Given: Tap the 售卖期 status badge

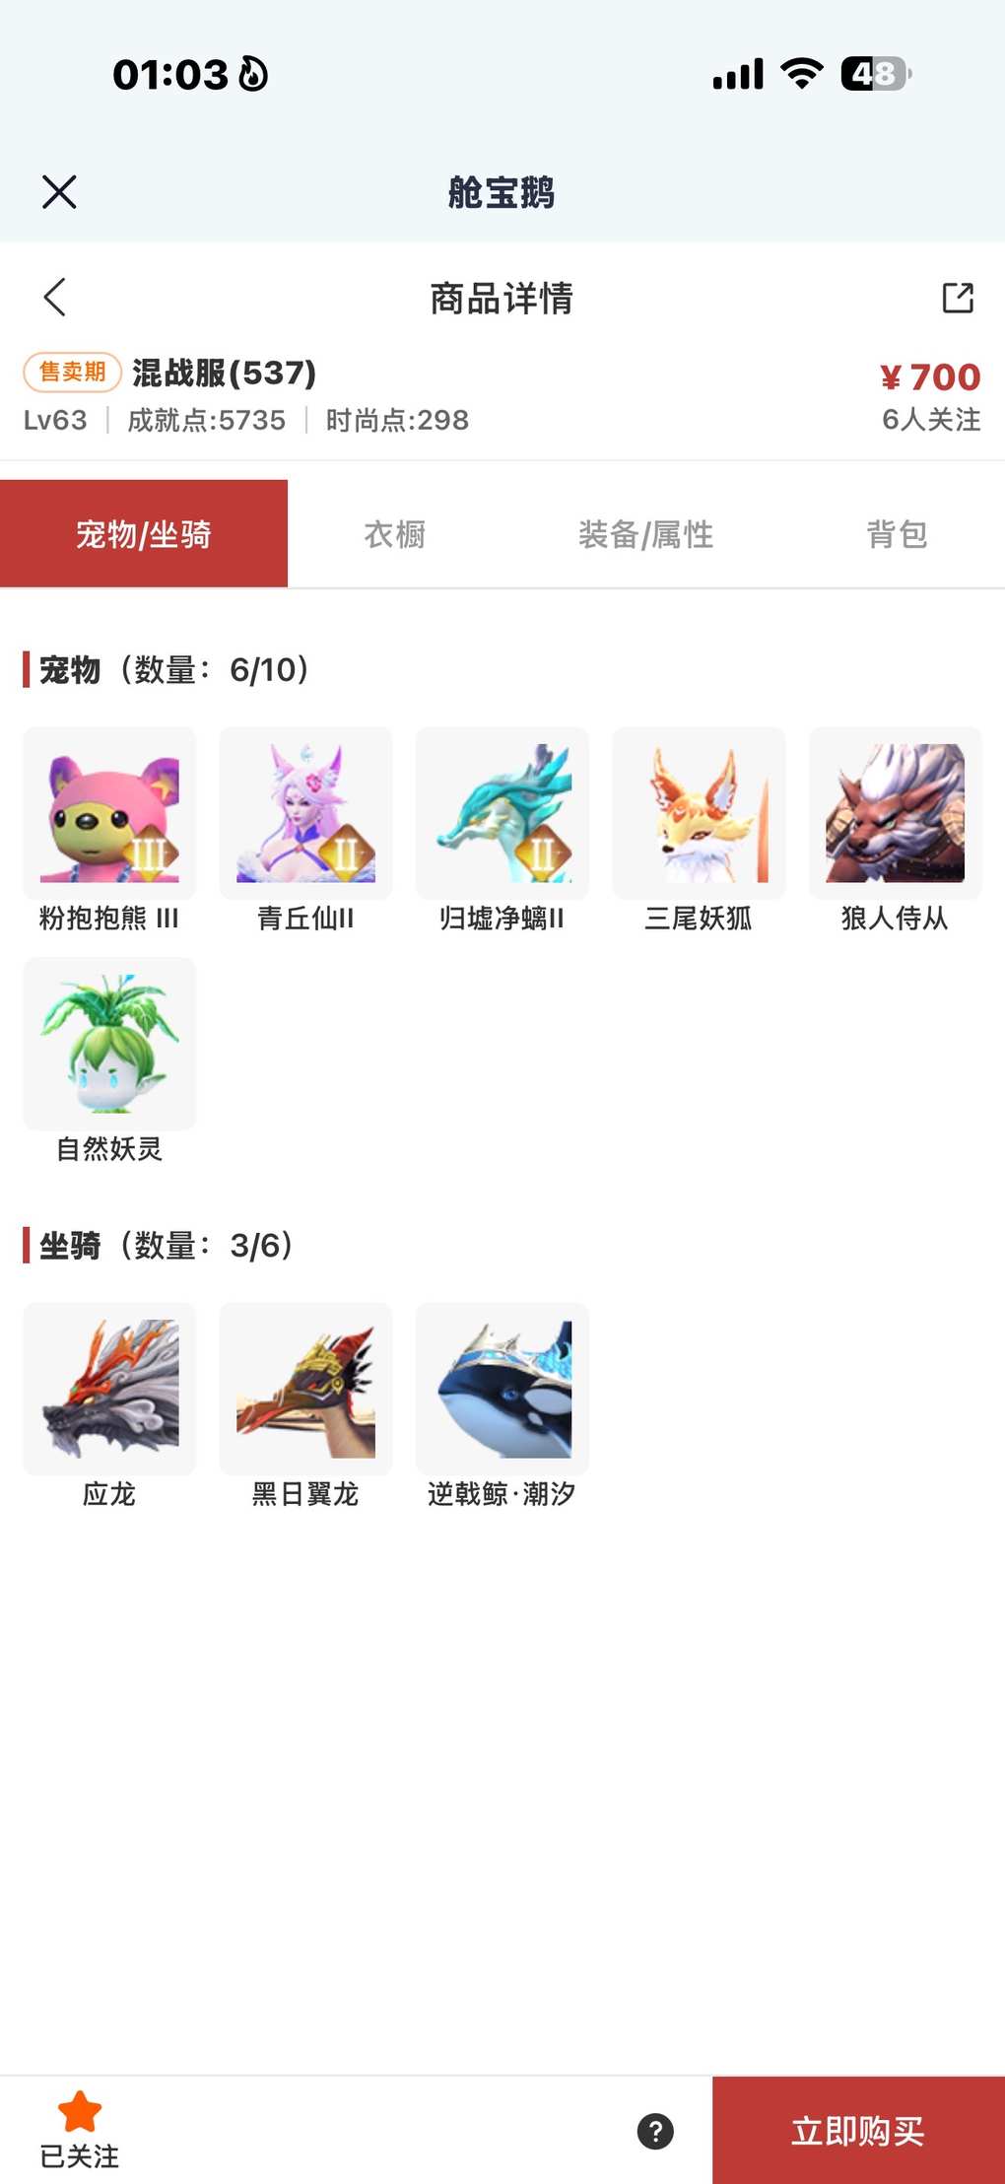Looking at the screenshot, I should 72,373.
